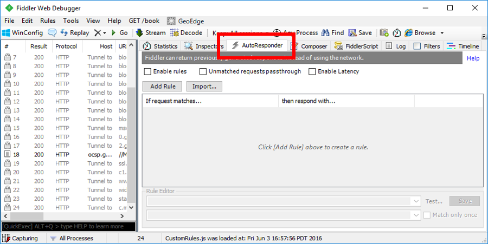Click the GET /book menu item
The width and height of the screenshot is (488, 244).
144,21
